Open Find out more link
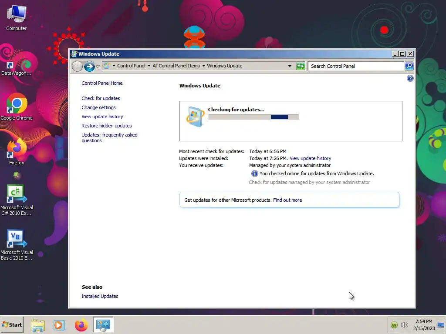This screenshot has width=446, height=334. click(287, 200)
